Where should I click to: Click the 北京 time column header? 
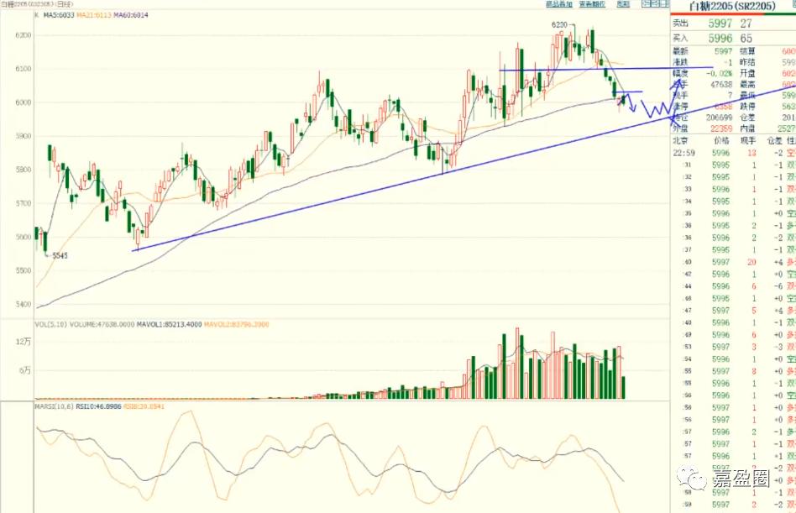click(680, 140)
